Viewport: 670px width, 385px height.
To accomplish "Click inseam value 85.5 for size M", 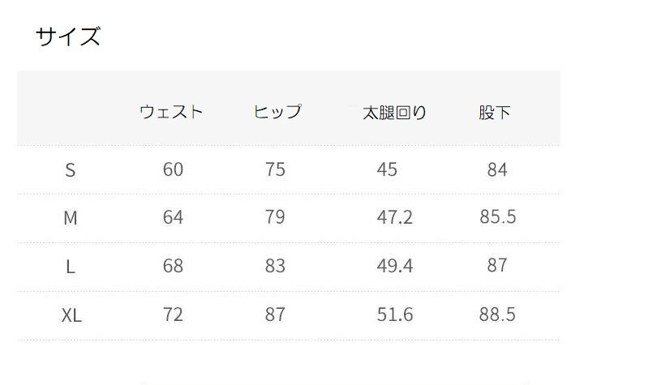I will [x=497, y=217].
